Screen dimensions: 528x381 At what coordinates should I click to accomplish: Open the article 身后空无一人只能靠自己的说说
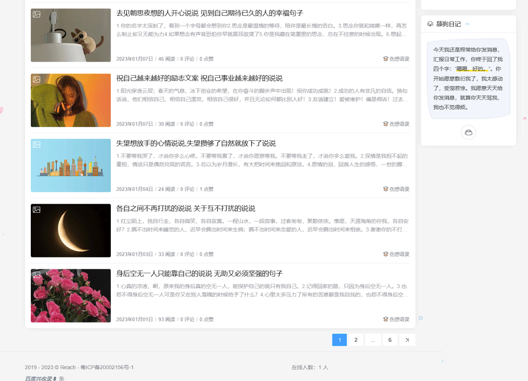(199, 274)
